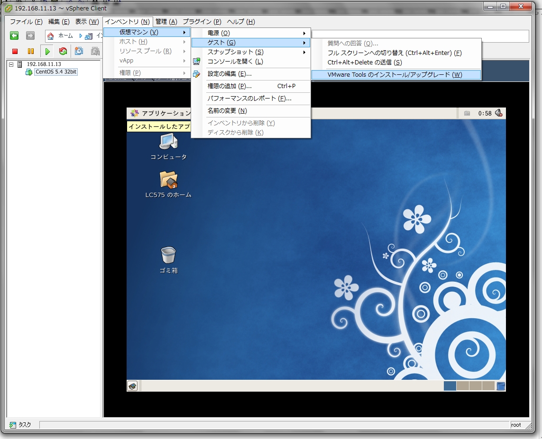The image size is (542, 439).
Task: Select the 192.168.11.13 host label
Action: point(44,64)
